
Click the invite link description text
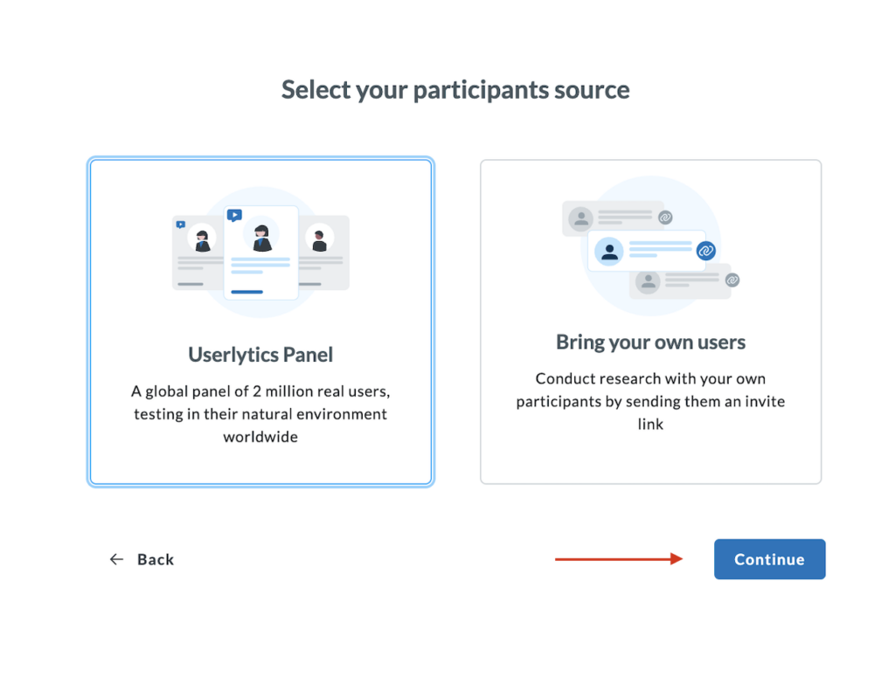pos(650,401)
